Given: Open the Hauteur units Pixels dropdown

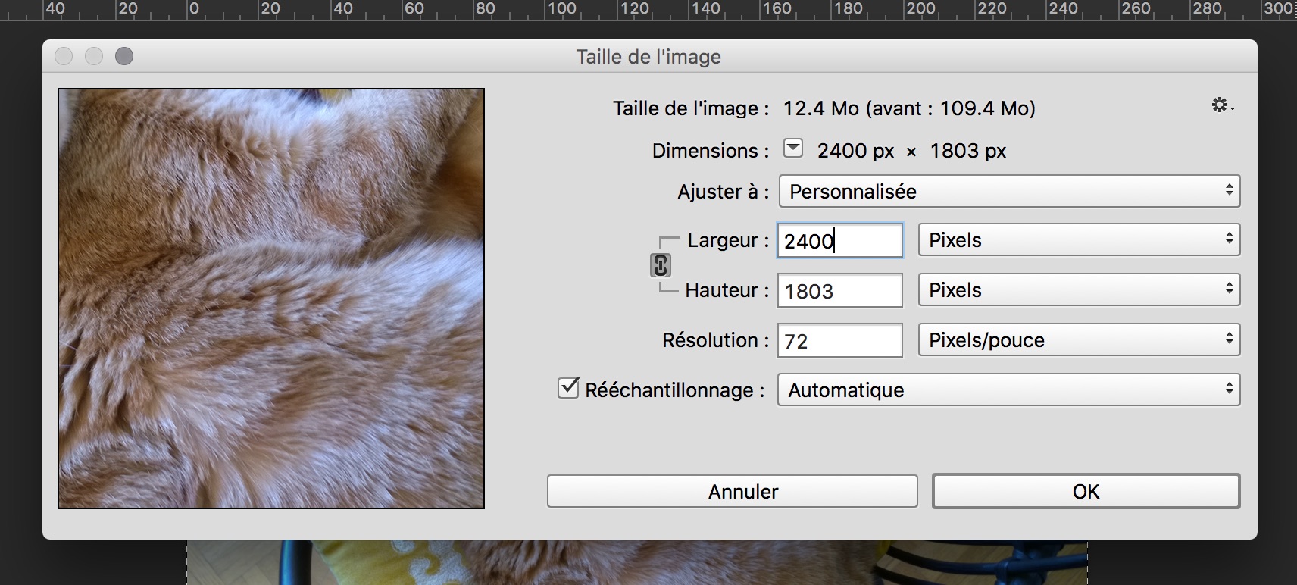Looking at the screenshot, I should 1078,290.
